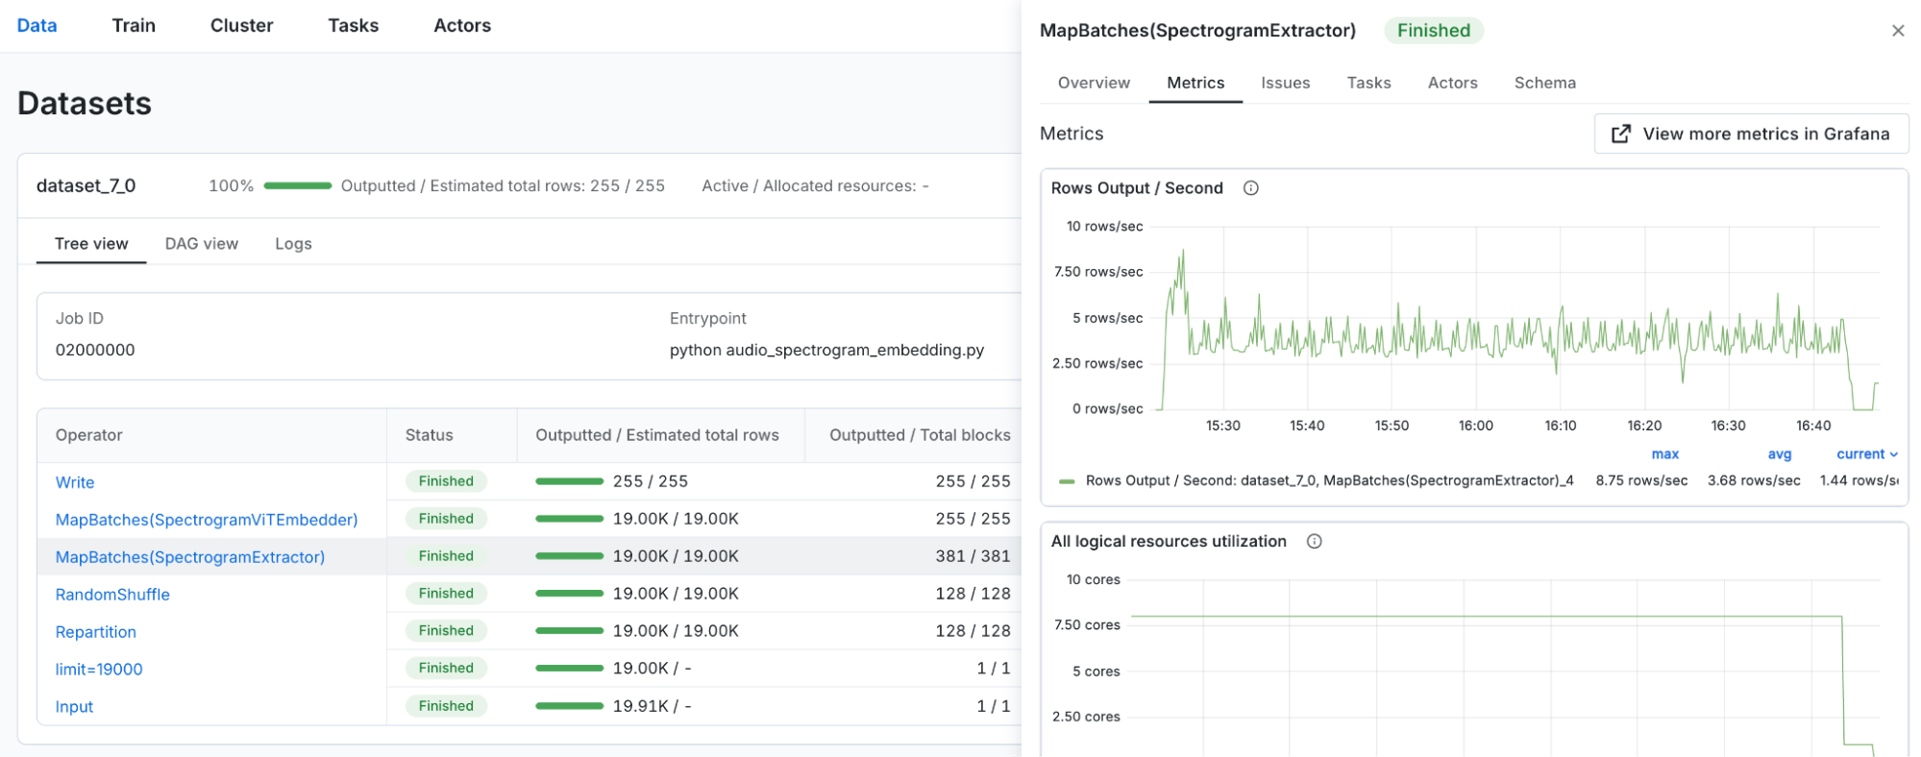Sort legend by avg column

point(1779,454)
